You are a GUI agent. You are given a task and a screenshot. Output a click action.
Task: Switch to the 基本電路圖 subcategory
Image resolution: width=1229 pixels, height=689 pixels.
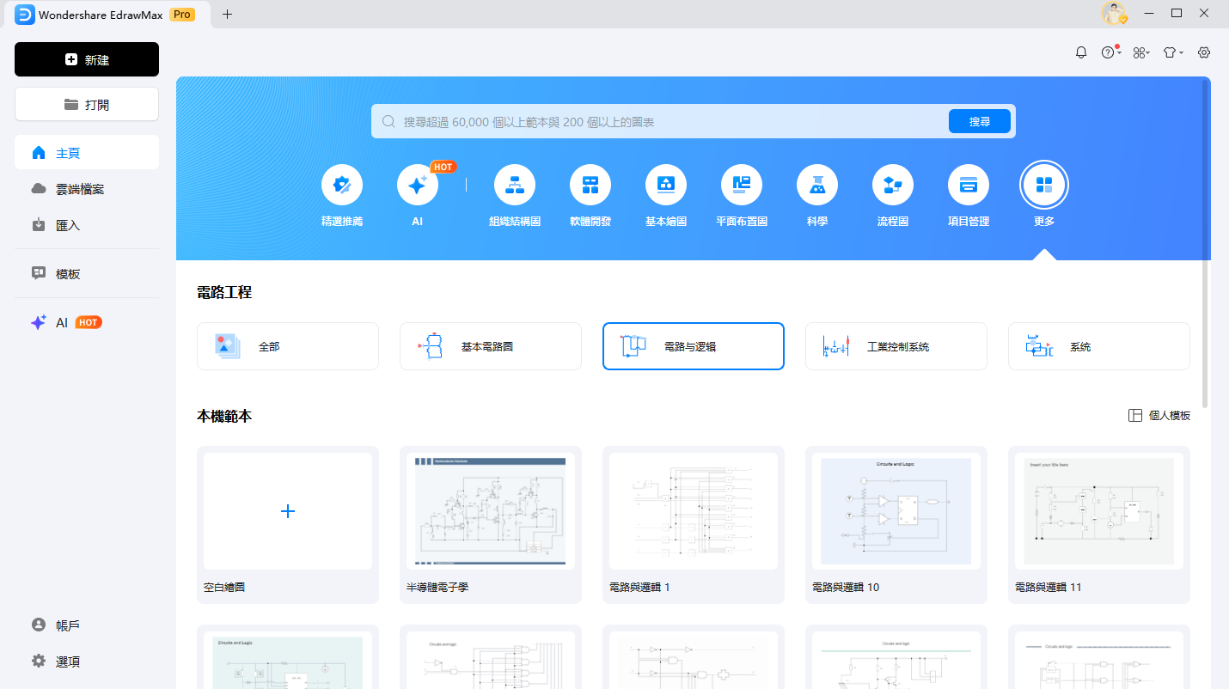click(490, 346)
